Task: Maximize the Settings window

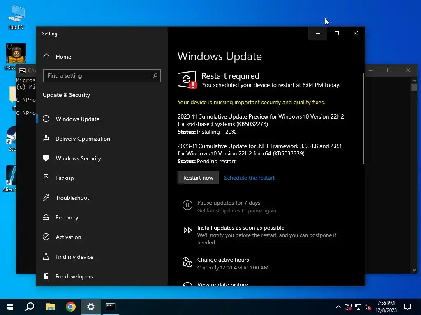Action: click(336, 33)
